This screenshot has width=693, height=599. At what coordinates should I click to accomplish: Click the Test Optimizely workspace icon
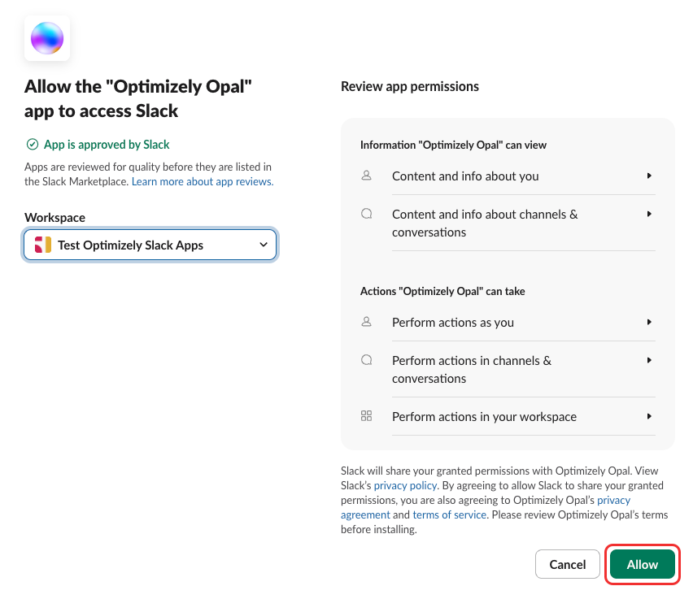tap(44, 245)
